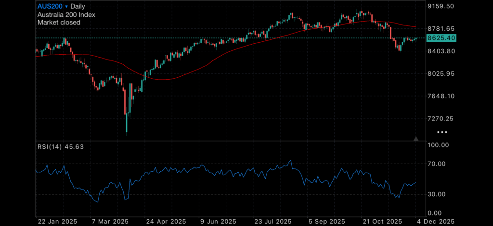Click the gray triangle above the RSI panel
Viewport: 493px width, 226px height.
[416, 139]
